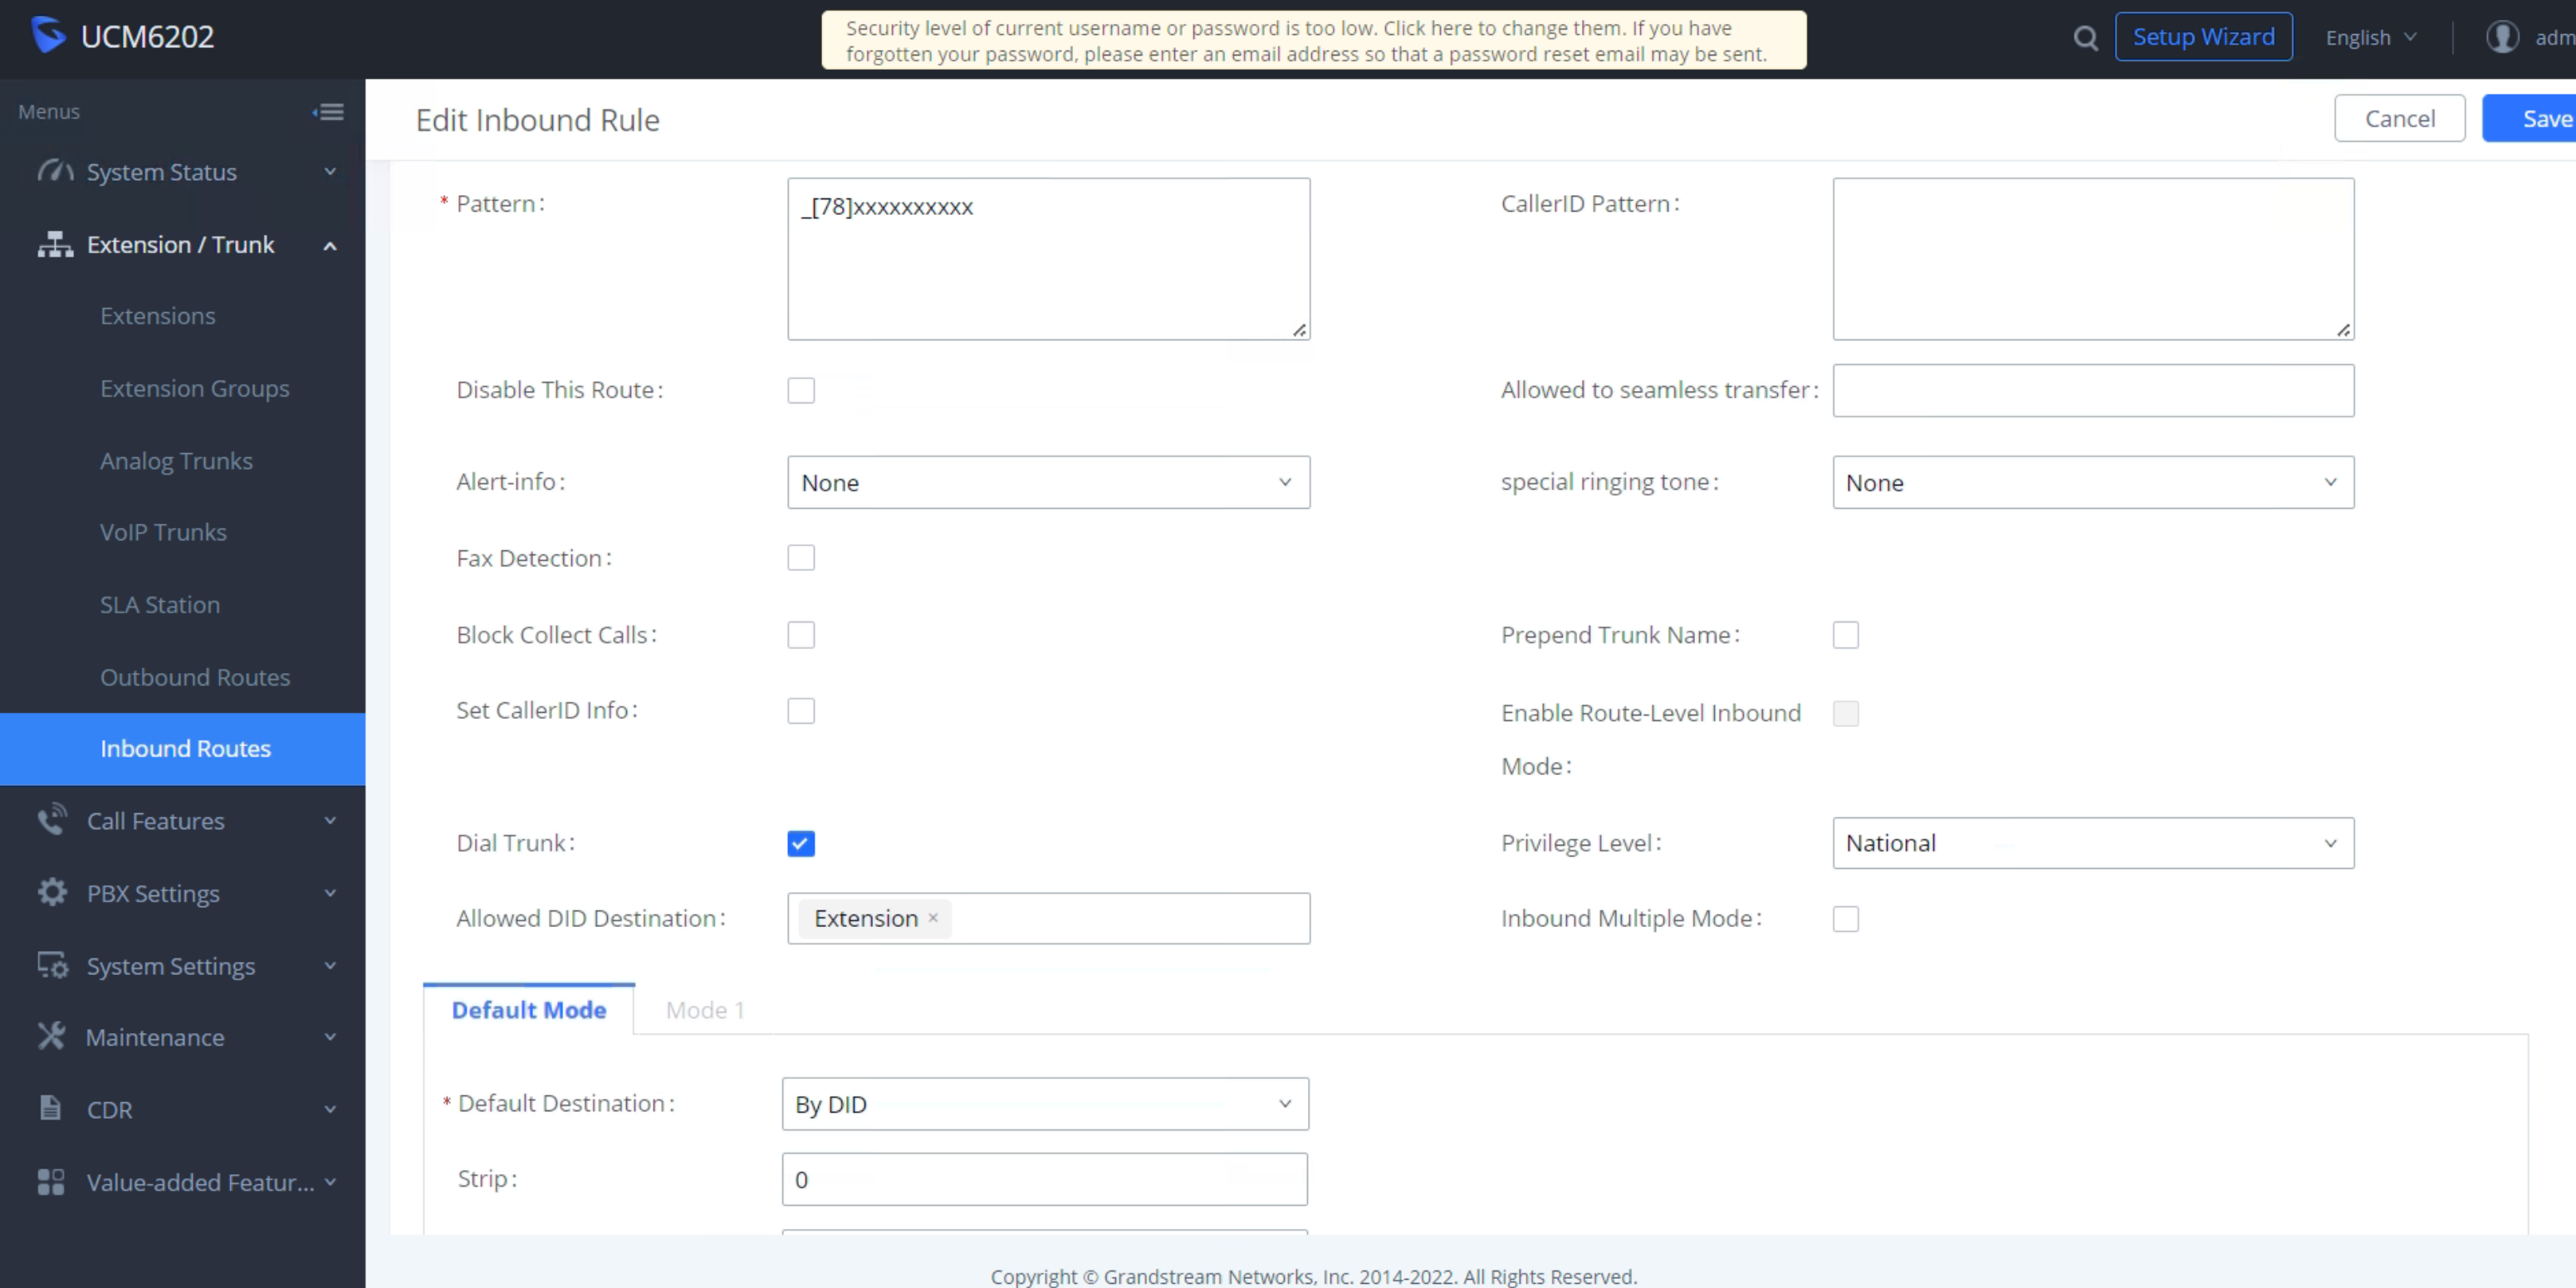Viewport: 2576px width, 1288px height.
Task: Open the Setup Wizard
Action: tap(2203, 37)
